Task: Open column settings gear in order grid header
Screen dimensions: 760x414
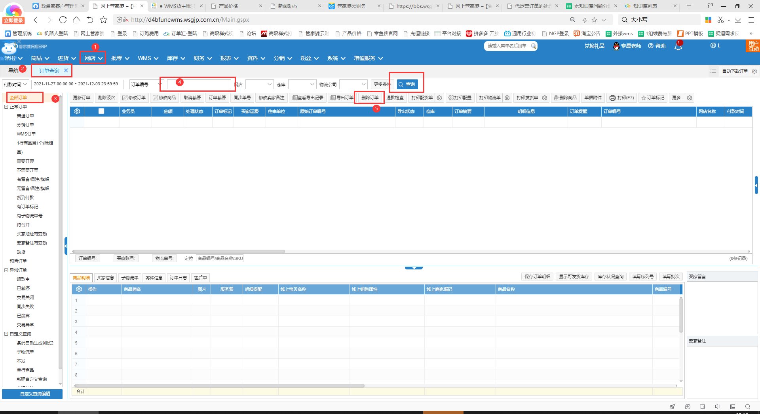Action: [77, 111]
